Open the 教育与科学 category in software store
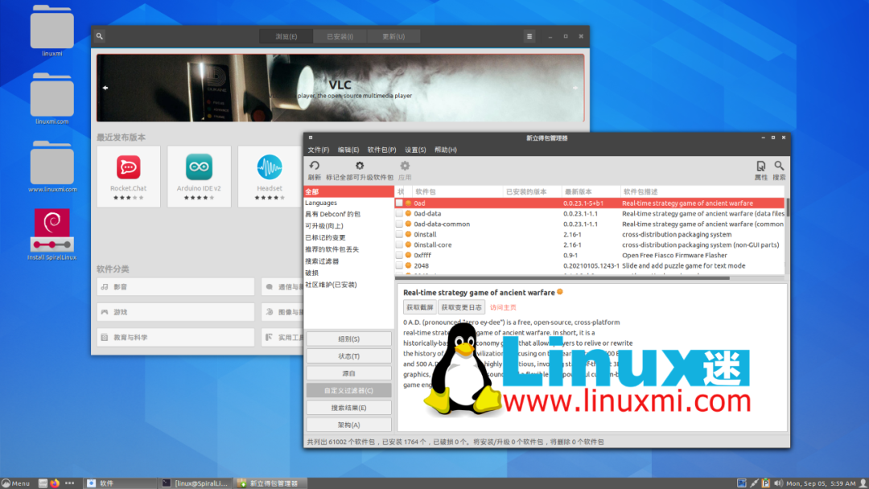The height and width of the screenshot is (489, 869). pos(175,337)
